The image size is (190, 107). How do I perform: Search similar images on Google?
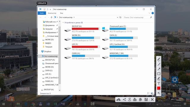(x=129, y=100)
